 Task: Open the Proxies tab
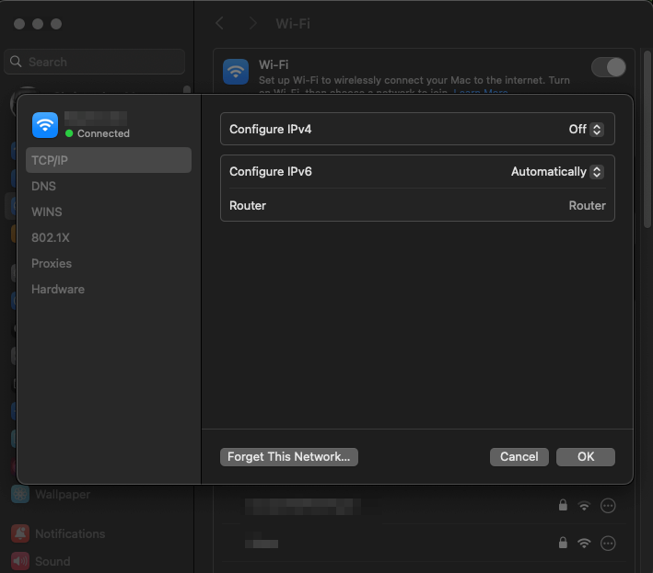pos(52,263)
